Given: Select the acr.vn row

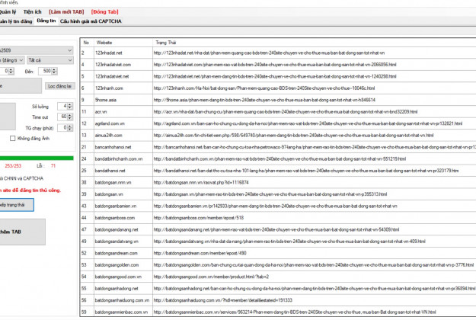Looking at the screenshot, I should click(278, 112).
